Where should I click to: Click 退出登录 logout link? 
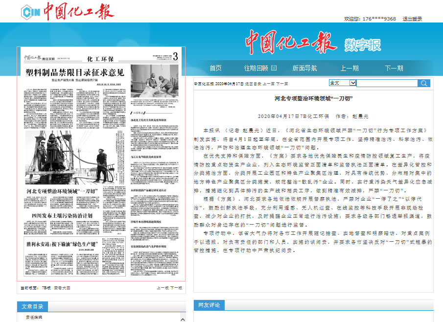click(412, 19)
